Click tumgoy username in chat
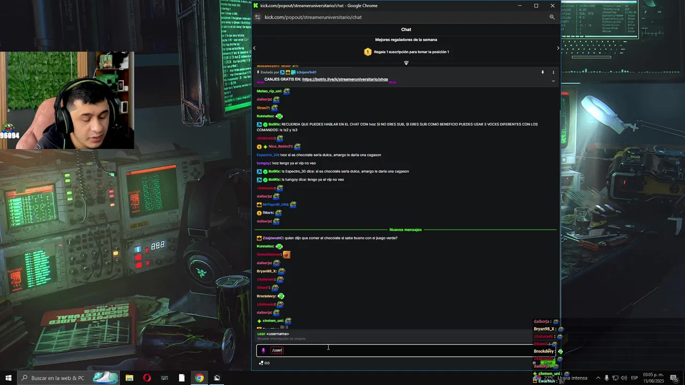Image resolution: width=685 pixels, height=385 pixels. point(263,163)
